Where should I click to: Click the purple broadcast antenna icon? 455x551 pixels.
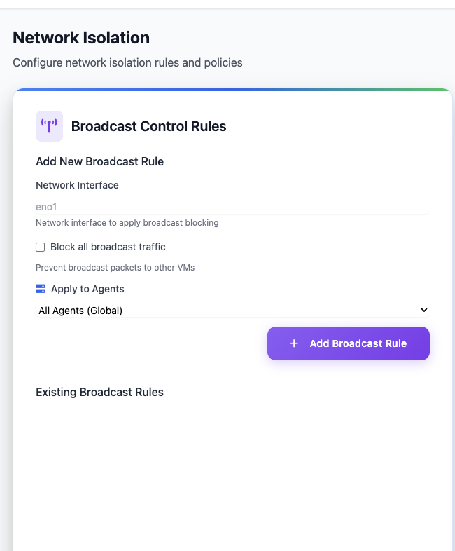(49, 126)
